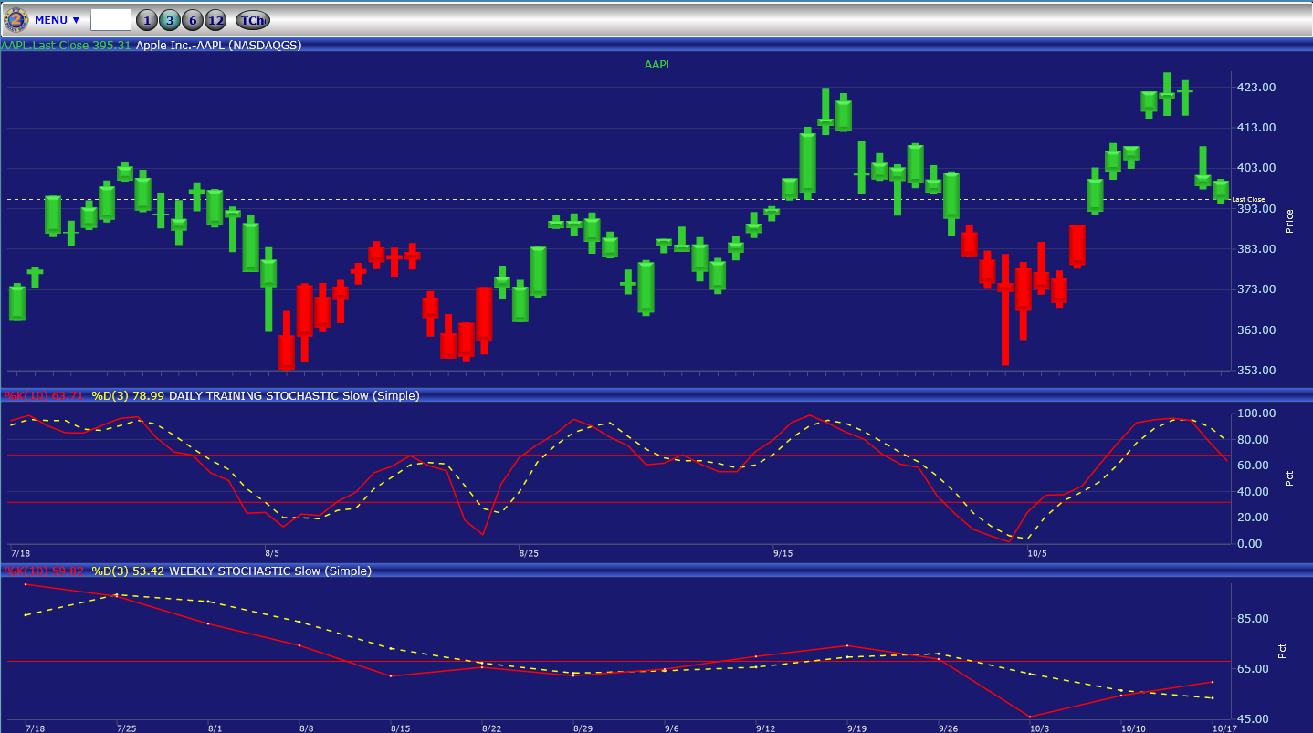
Task: Click the 'Apple Inc.-AAPL (NASDAQGS)' title
Action: [x=218, y=45]
